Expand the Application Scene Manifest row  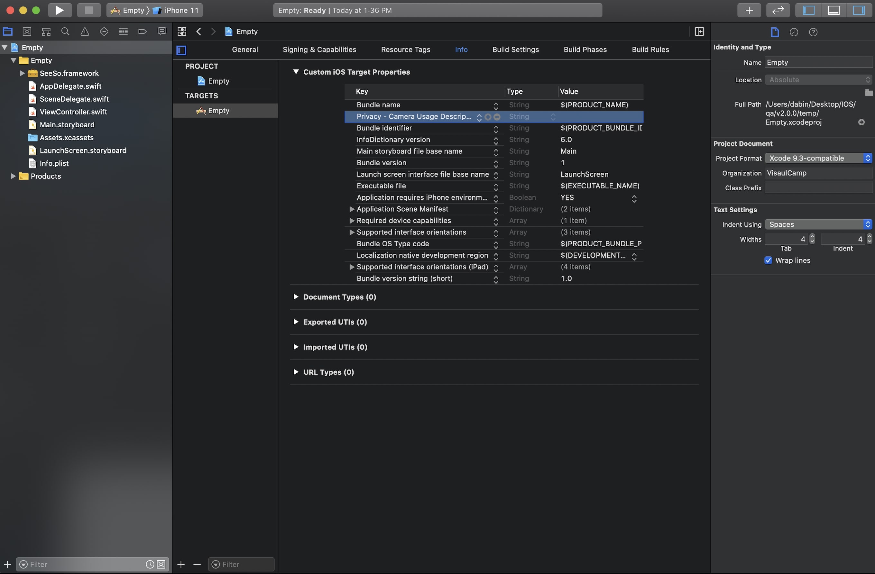click(352, 209)
